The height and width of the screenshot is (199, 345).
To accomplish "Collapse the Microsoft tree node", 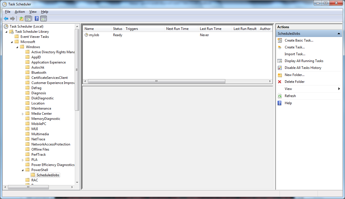I will pyautogui.click(x=12, y=42).
